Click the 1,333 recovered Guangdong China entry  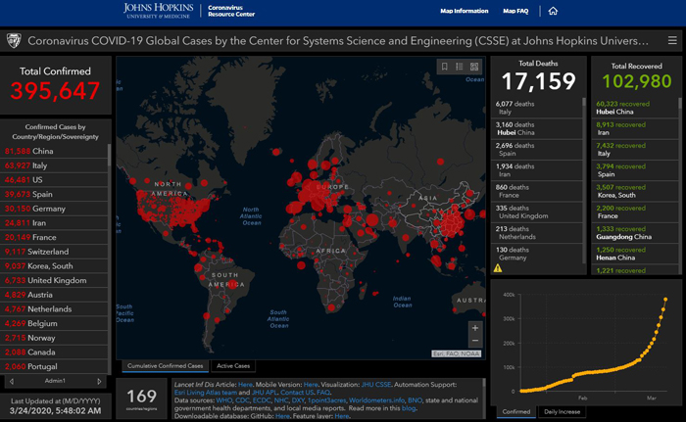635,233
